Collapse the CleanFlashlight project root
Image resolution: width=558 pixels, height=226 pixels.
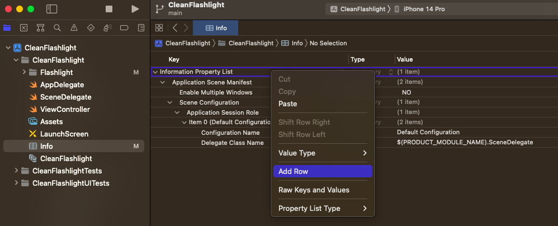(8, 48)
